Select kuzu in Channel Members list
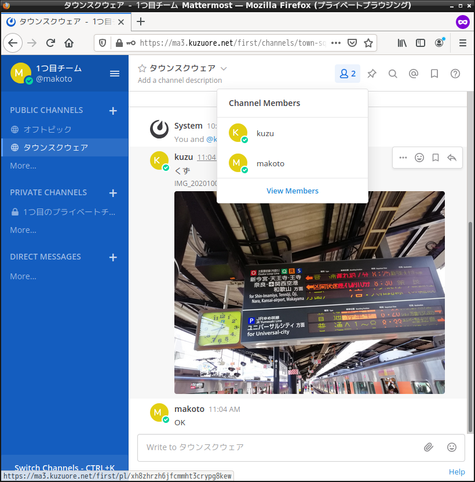Screen dimensions: 475x482 click(265, 133)
